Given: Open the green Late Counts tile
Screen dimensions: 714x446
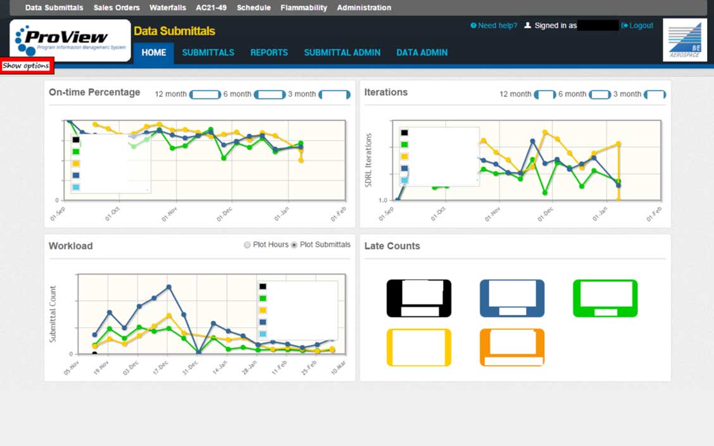Looking at the screenshot, I should [x=605, y=298].
